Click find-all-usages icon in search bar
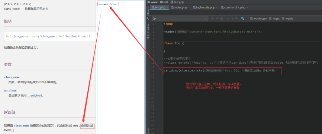Viewport: 322px width, 134px height. click(x=221, y=19)
